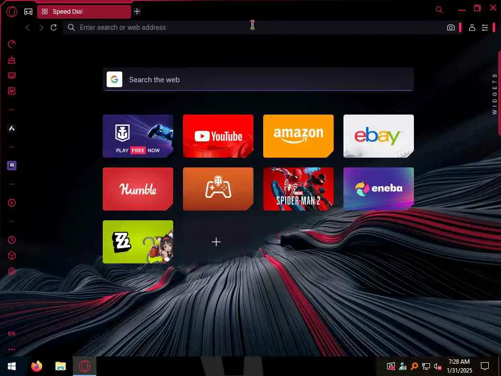The width and height of the screenshot is (501, 376).
Task: Open GX Corner gamepad icon
Action: pyautogui.click(x=28, y=12)
